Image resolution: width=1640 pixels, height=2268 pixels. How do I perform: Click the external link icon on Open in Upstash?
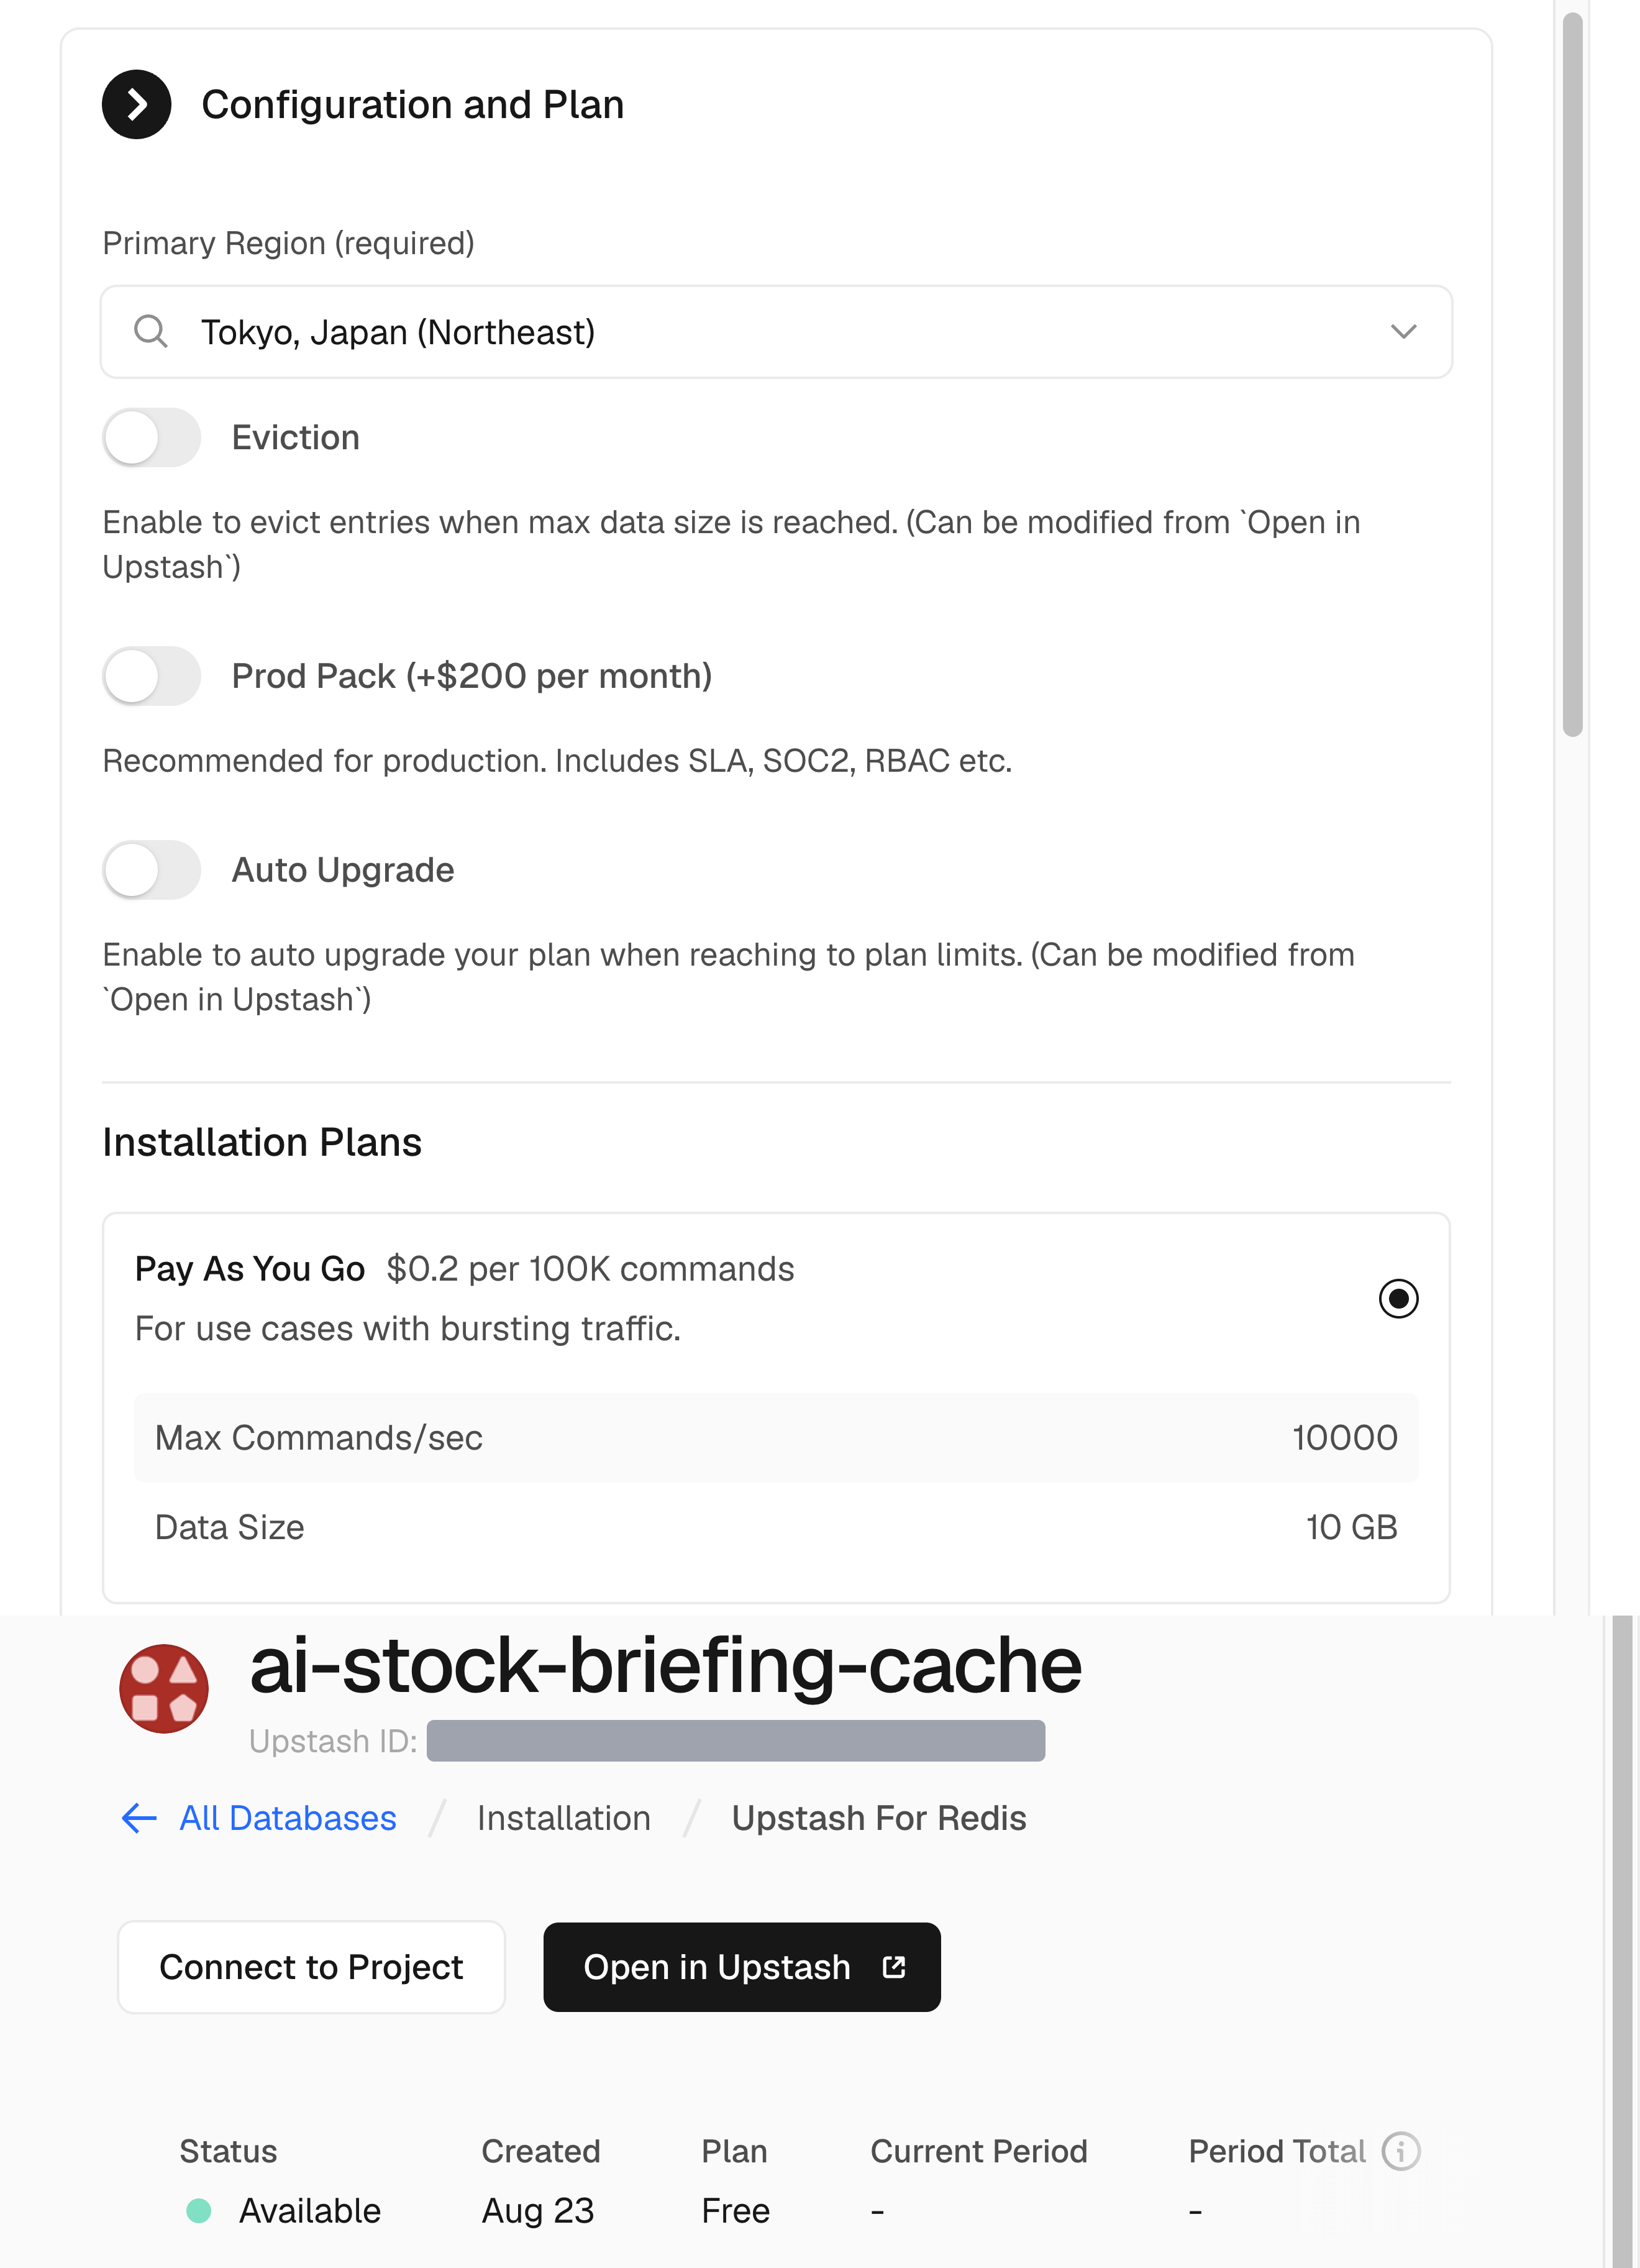coord(894,1967)
